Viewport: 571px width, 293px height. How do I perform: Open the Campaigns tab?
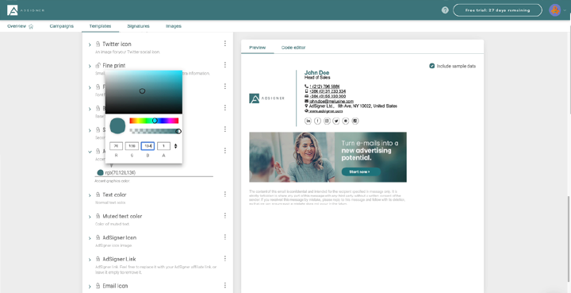62,26
